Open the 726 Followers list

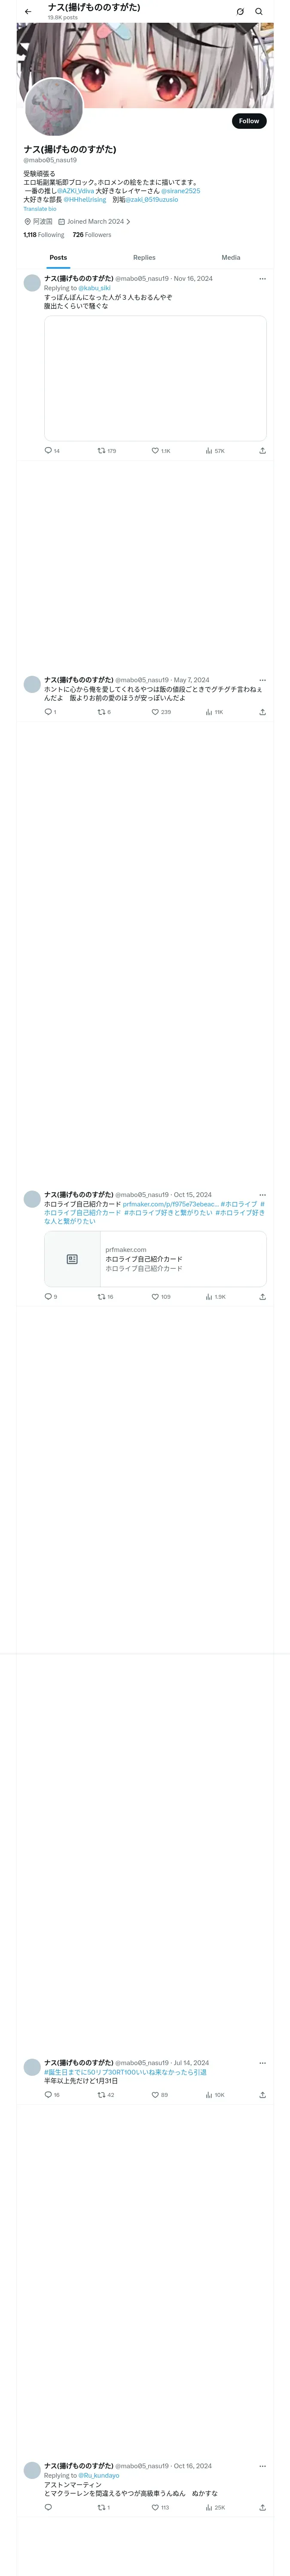[x=92, y=235]
